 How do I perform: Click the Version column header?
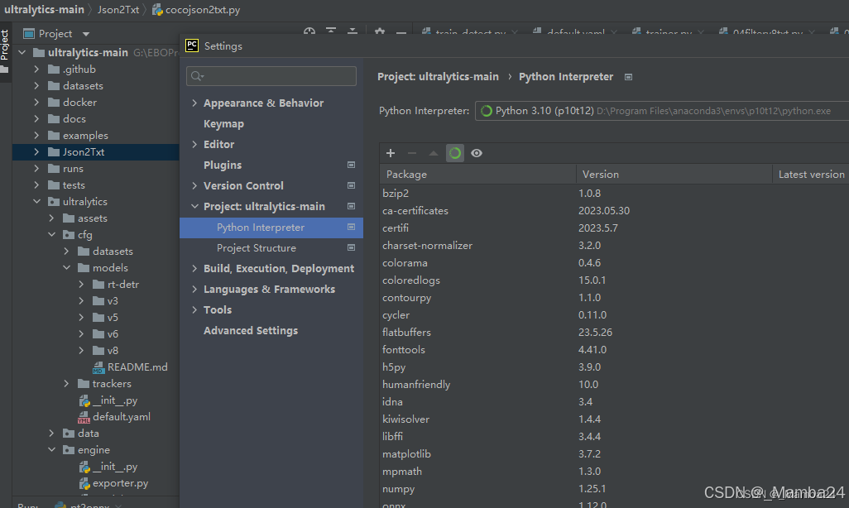tap(674, 175)
